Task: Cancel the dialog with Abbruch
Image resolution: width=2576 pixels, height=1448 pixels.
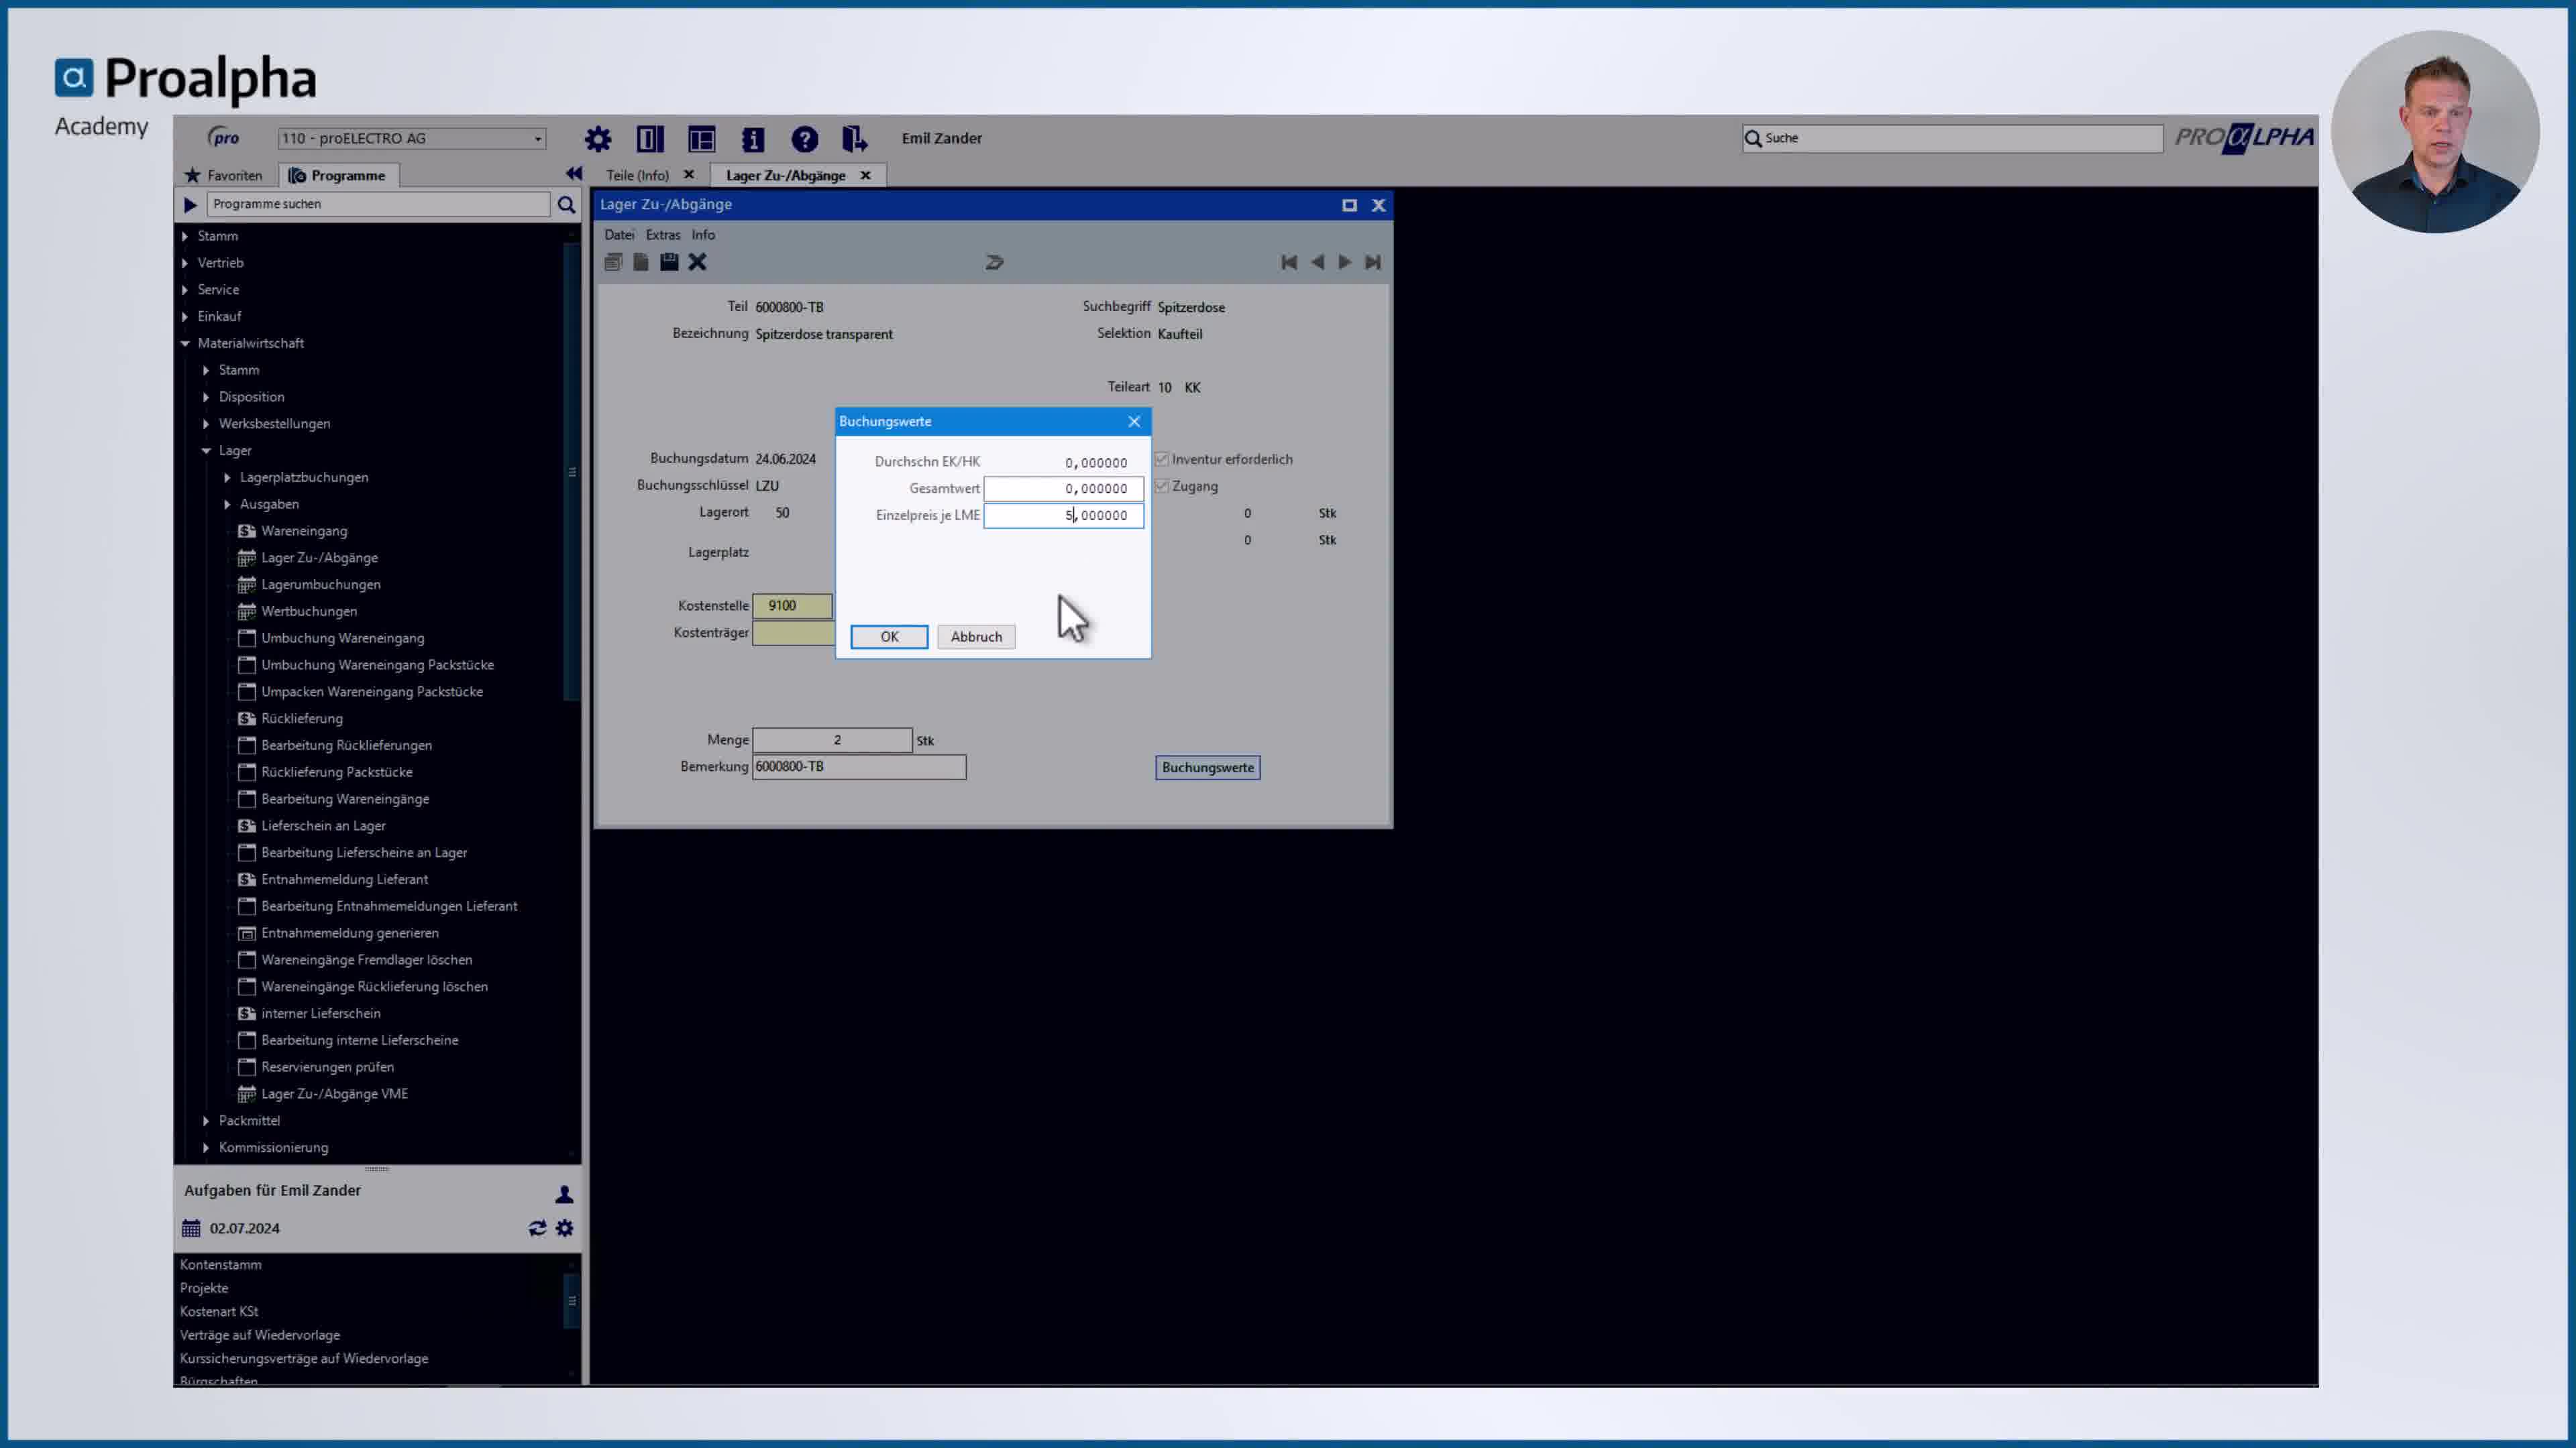Action: (x=976, y=637)
